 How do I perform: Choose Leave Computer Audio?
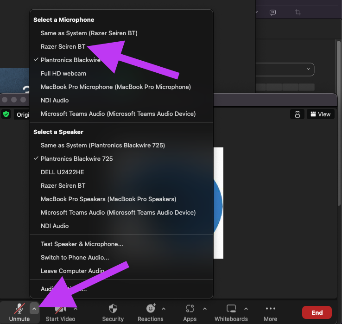(x=121, y=271)
